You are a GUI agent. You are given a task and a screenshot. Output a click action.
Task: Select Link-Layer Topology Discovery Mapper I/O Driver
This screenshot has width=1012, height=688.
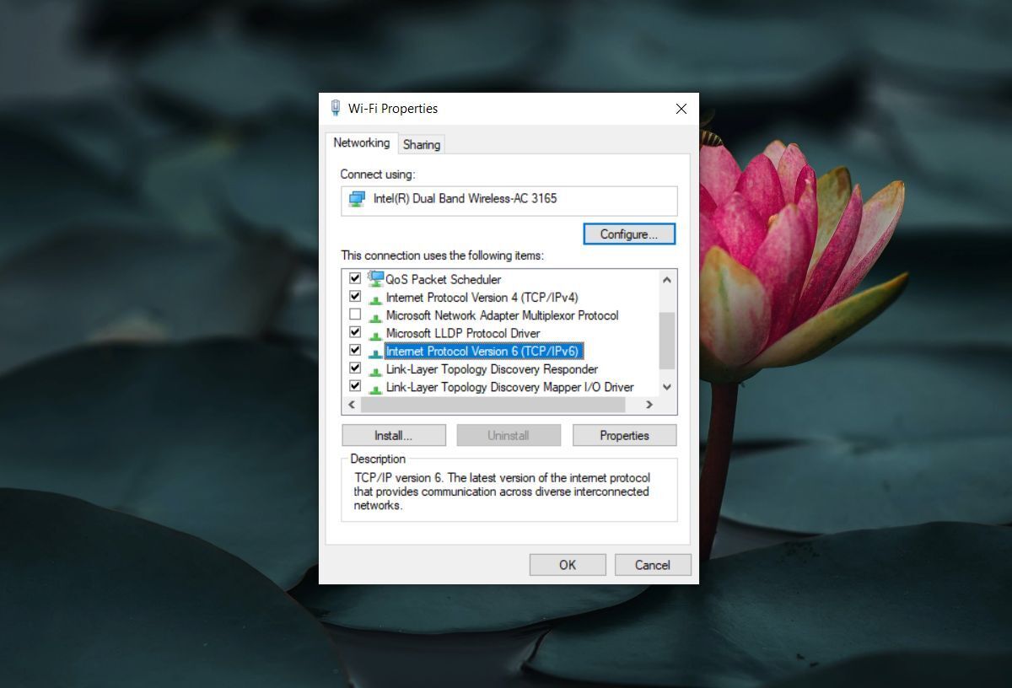tap(509, 387)
